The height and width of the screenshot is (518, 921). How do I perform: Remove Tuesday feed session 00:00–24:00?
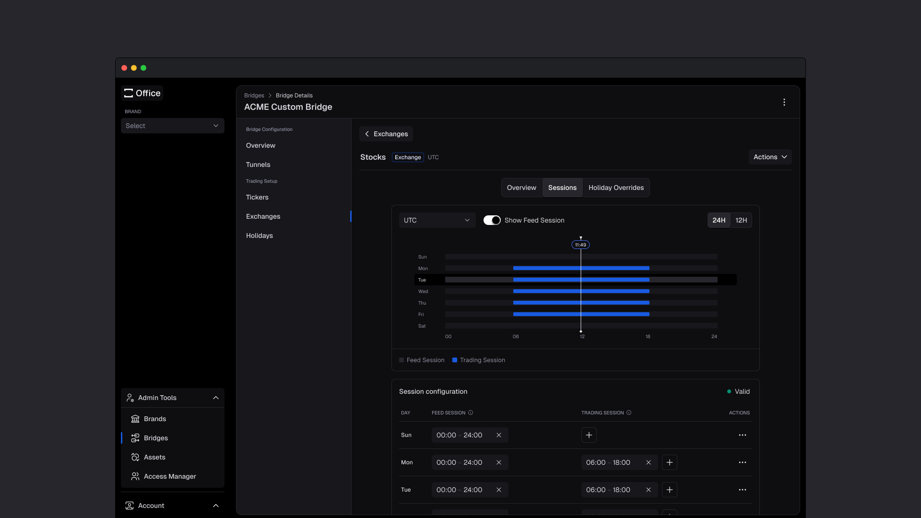(499, 490)
